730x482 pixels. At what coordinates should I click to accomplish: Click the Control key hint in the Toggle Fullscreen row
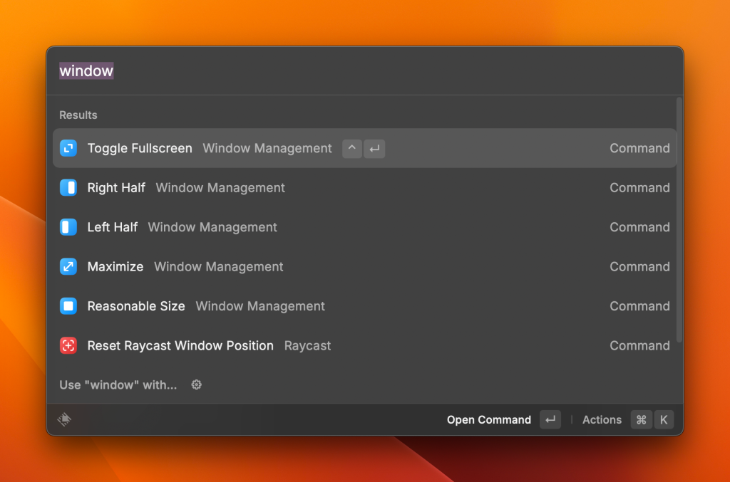[352, 148]
